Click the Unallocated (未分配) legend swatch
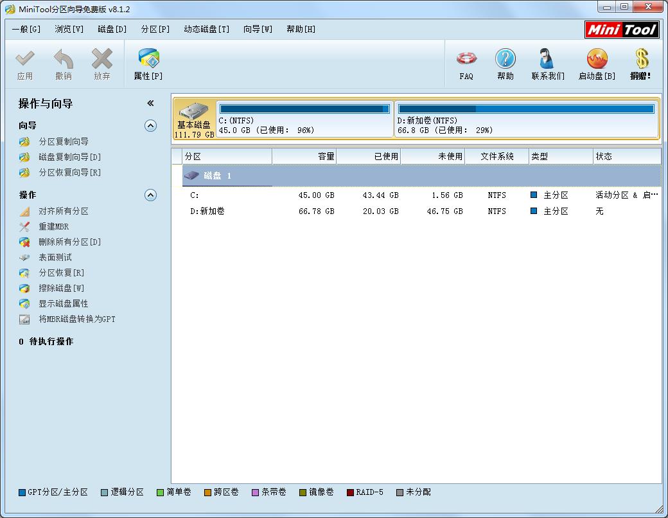668x518 pixels. click(x=400, y=492)
